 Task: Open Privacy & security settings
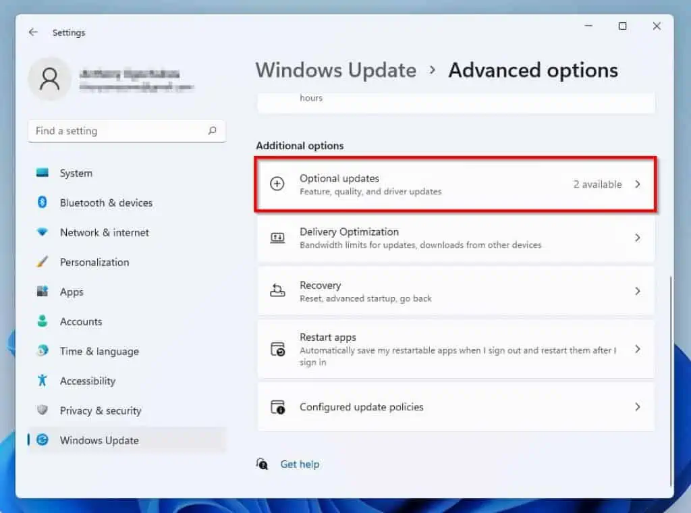pyautogui.click(x=127, y=410)
